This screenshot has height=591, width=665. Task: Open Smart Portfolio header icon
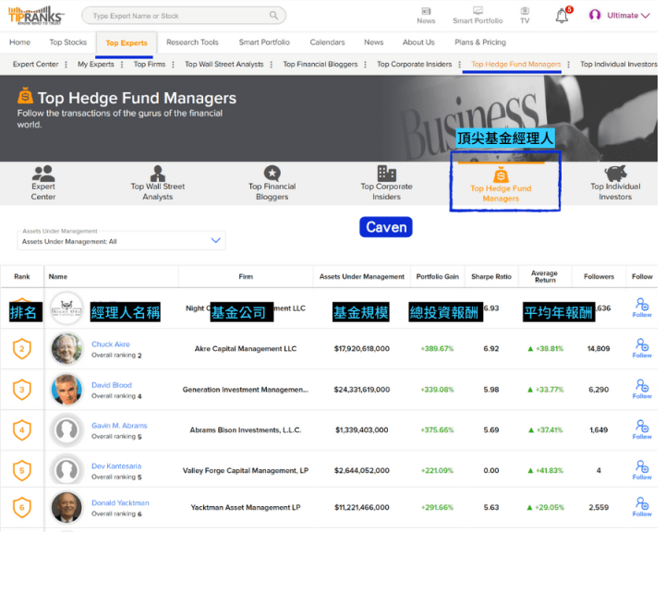(x=478, y=12)
